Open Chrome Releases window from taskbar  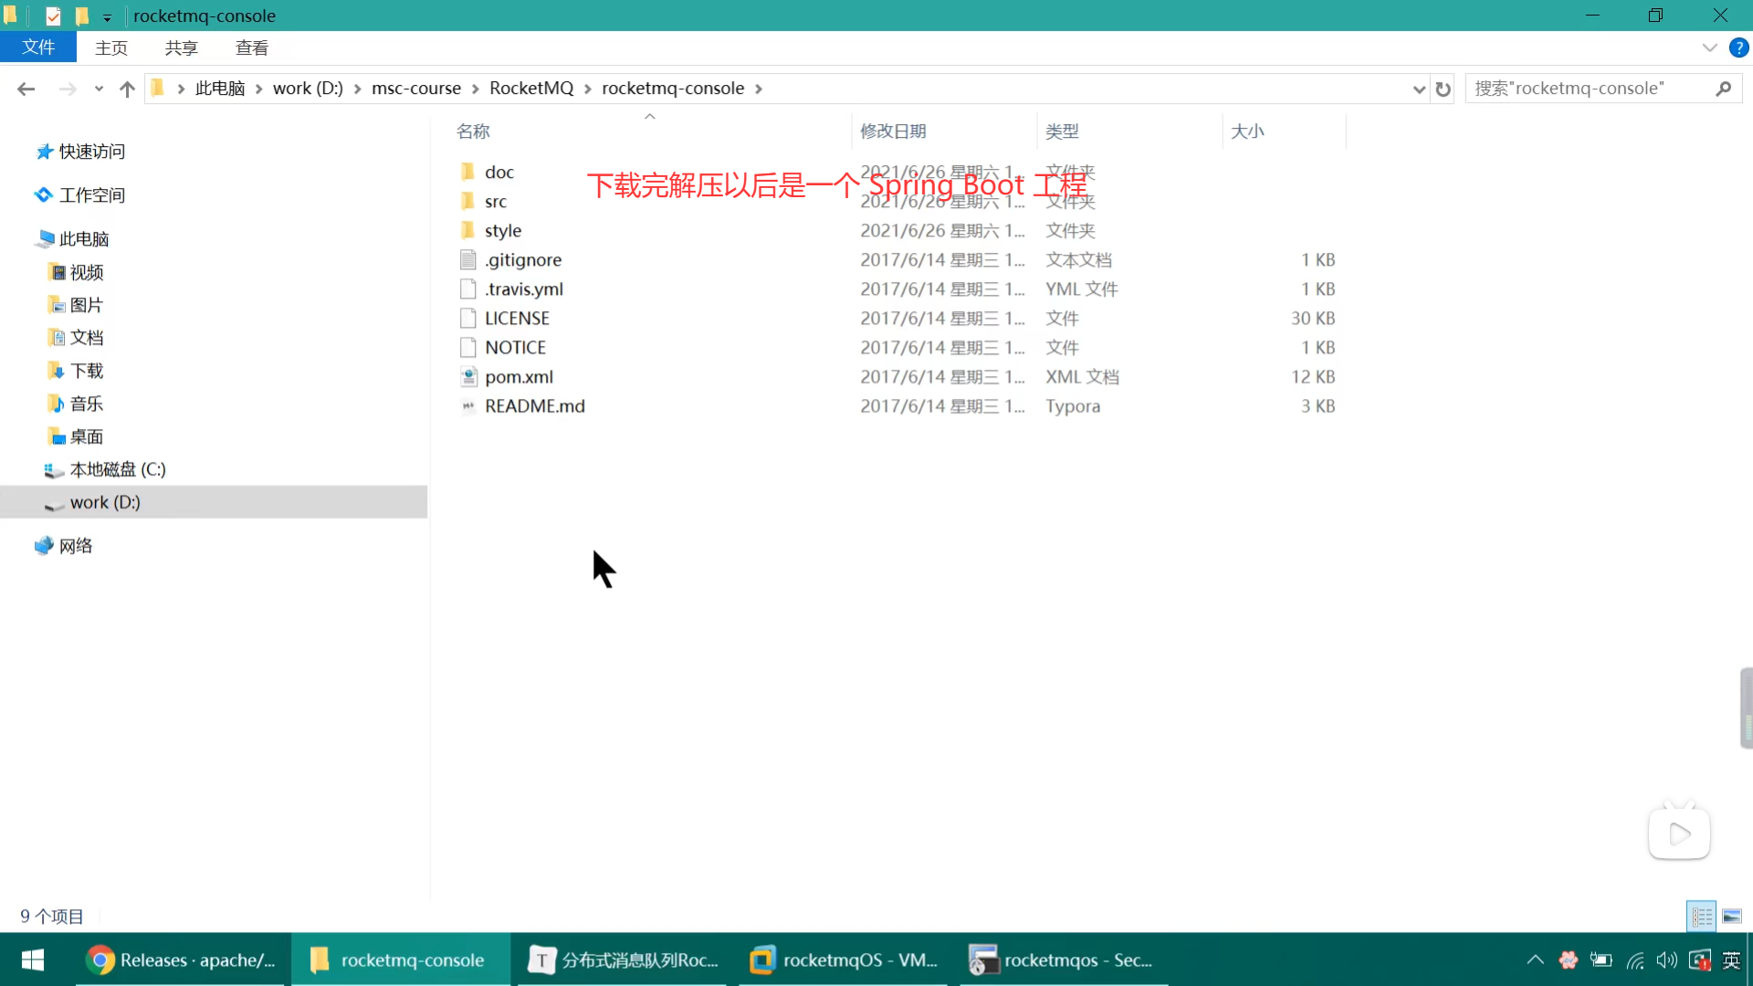click(183, 960)
